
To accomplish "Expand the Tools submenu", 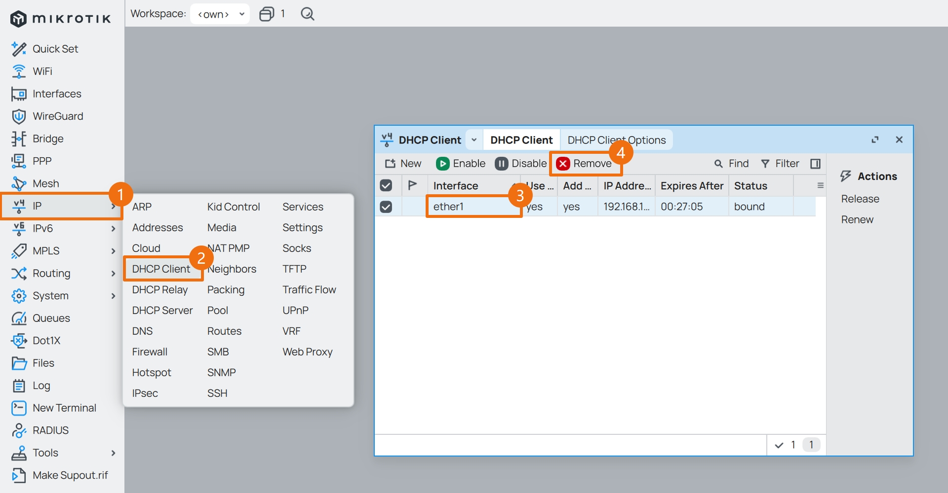I will point(114,453).
